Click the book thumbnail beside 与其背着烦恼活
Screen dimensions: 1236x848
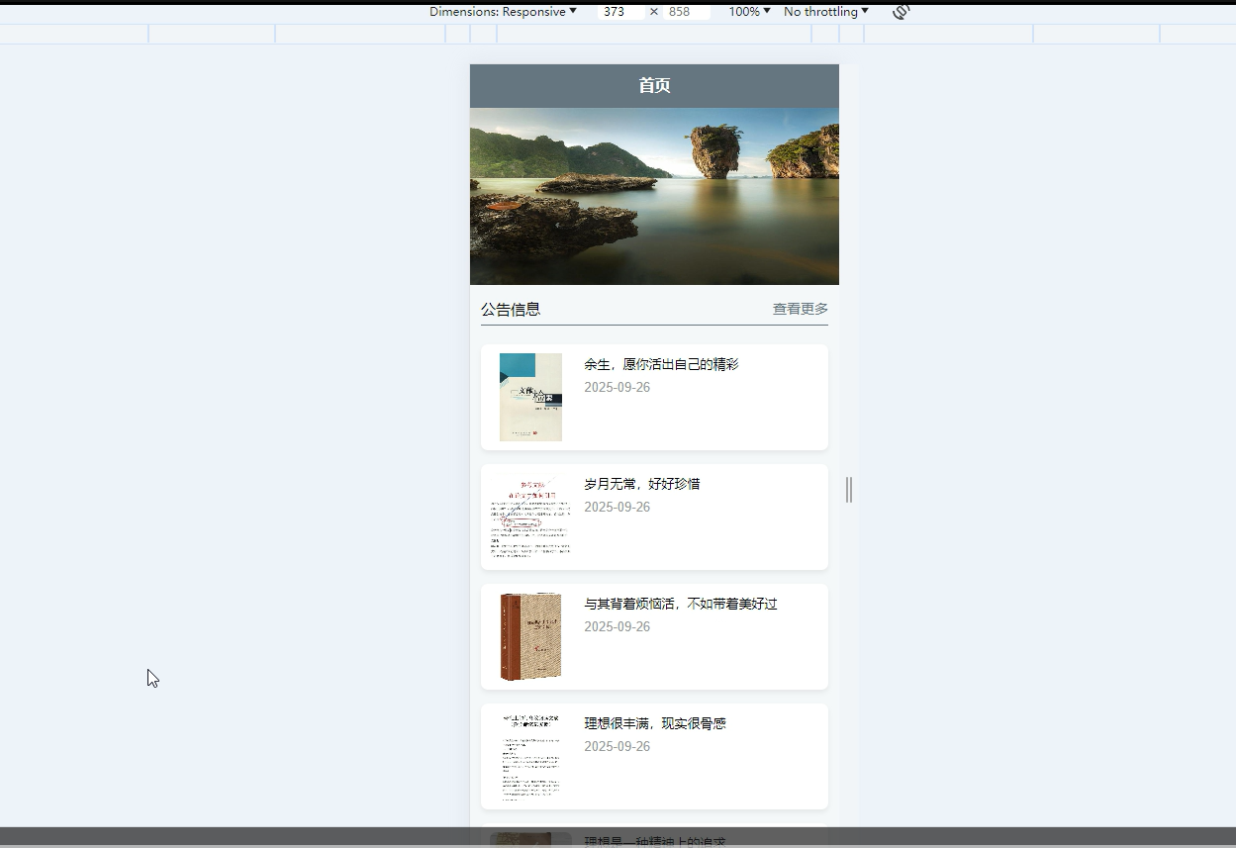coord(530,636)
